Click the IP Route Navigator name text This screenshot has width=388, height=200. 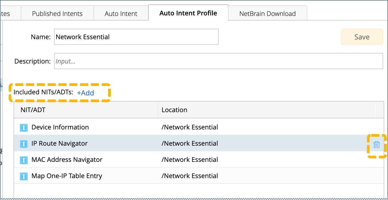point(59,144)
